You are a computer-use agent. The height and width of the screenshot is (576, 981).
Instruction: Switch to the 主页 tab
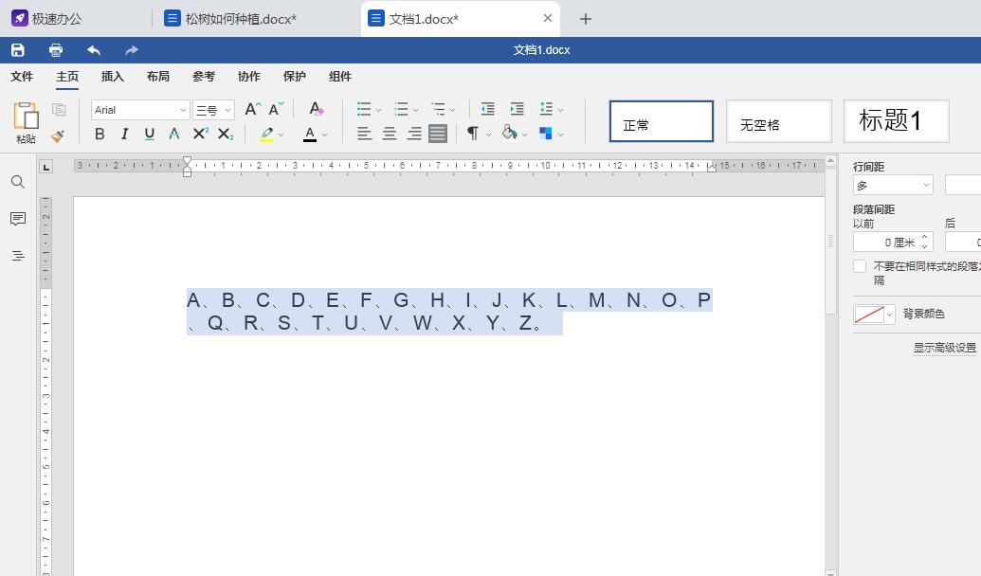click(x=67, y=77)
